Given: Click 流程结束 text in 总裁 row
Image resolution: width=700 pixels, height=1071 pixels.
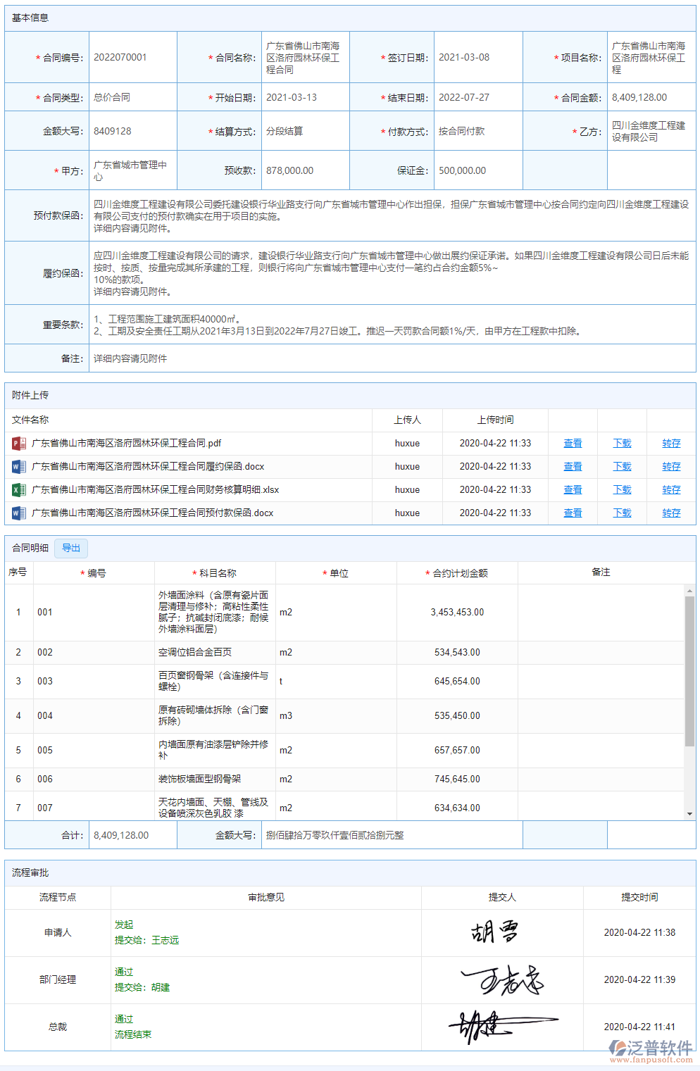Looking at the screenshot, I should point(133,1035).
